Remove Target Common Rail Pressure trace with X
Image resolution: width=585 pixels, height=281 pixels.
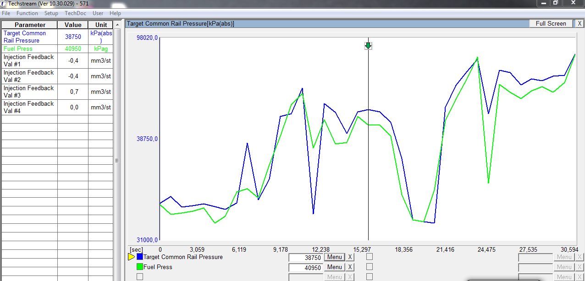click(x=350, y=257)
